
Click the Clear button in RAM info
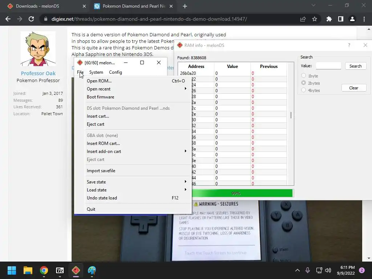pyautogui.click(x=353, y=88)
